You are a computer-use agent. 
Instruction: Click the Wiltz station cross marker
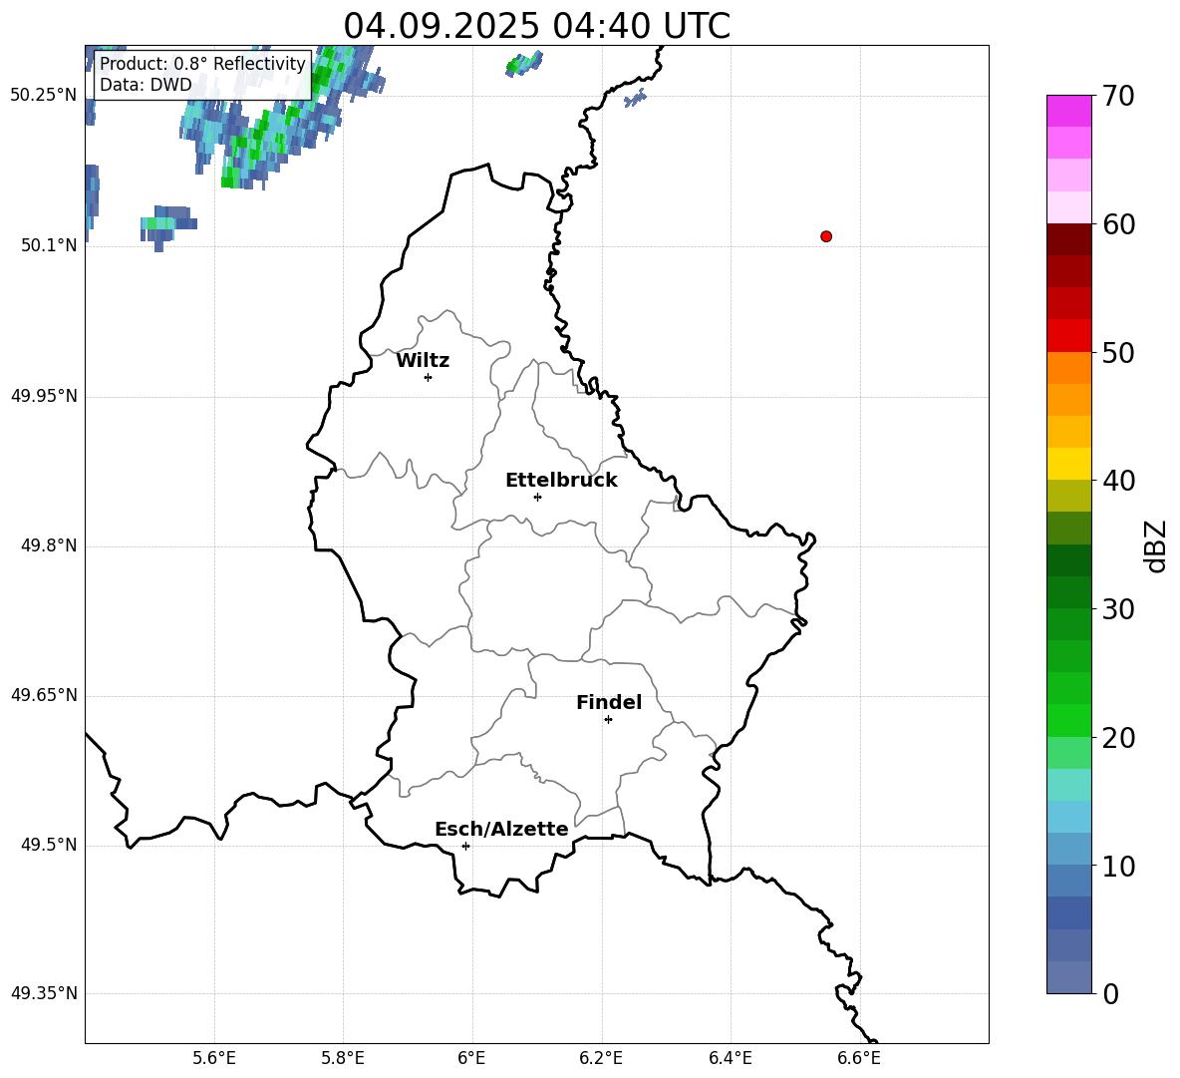coord(429,377)
